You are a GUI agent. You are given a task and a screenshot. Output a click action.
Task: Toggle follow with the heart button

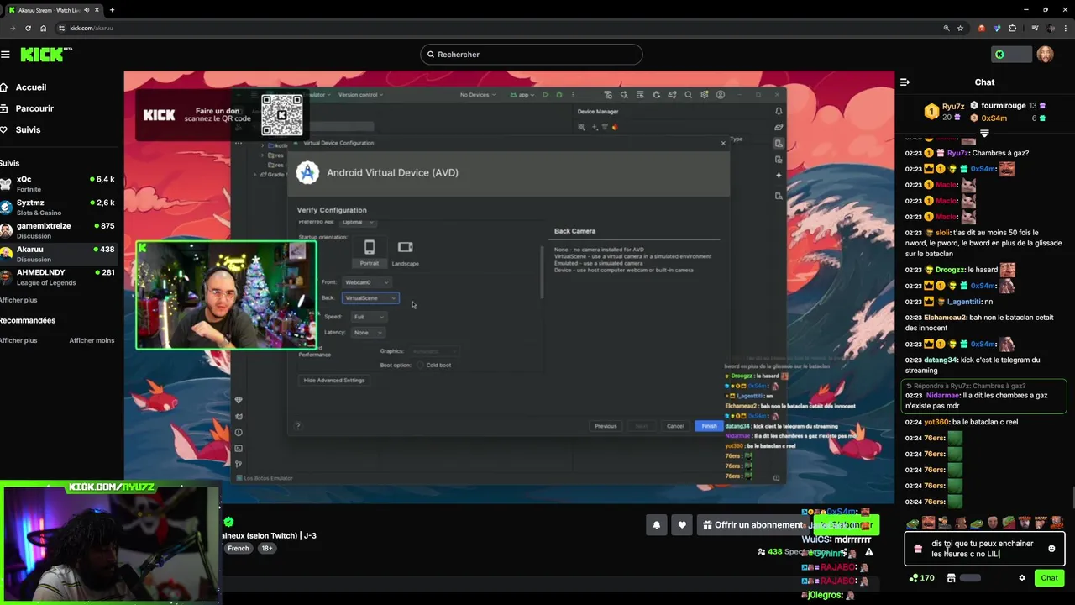click(x=682, y=525)
